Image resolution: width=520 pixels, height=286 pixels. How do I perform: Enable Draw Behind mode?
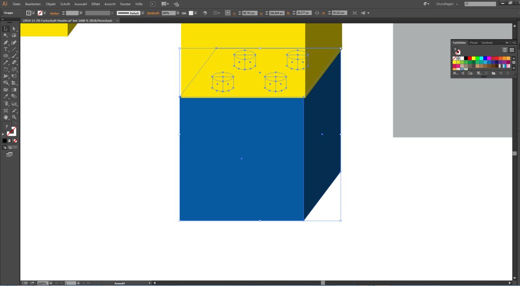point(10,148)
